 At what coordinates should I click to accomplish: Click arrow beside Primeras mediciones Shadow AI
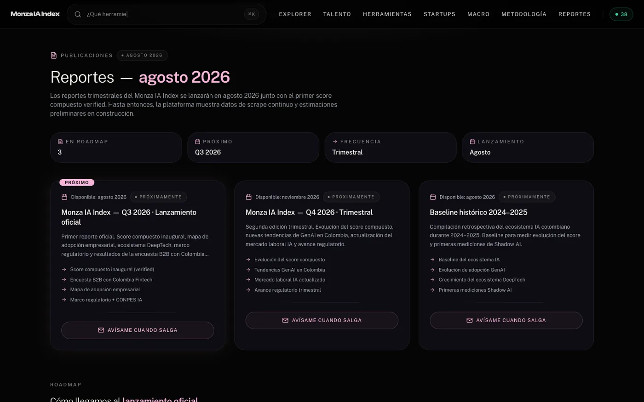[432, 290]
